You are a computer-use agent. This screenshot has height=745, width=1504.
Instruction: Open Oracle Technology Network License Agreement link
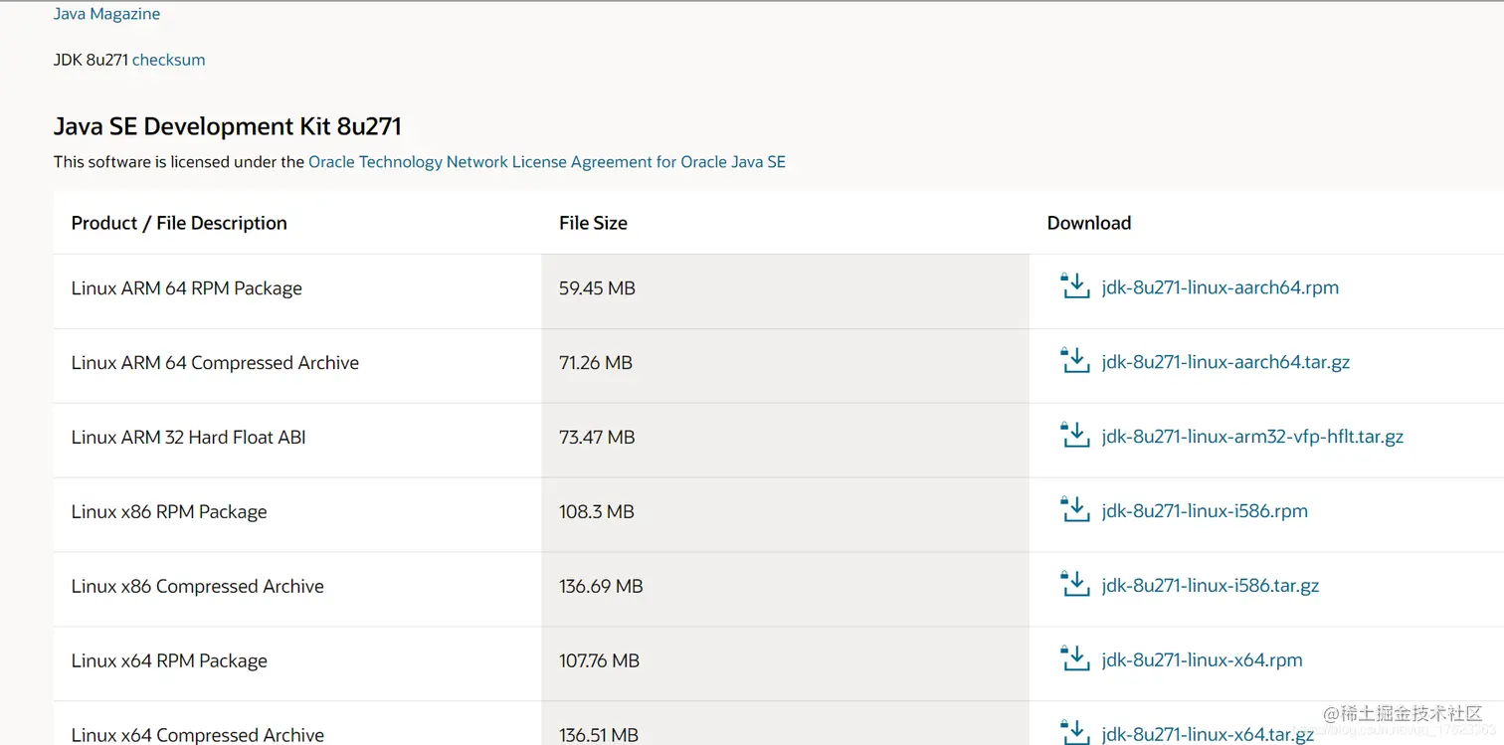click(546, 162)
